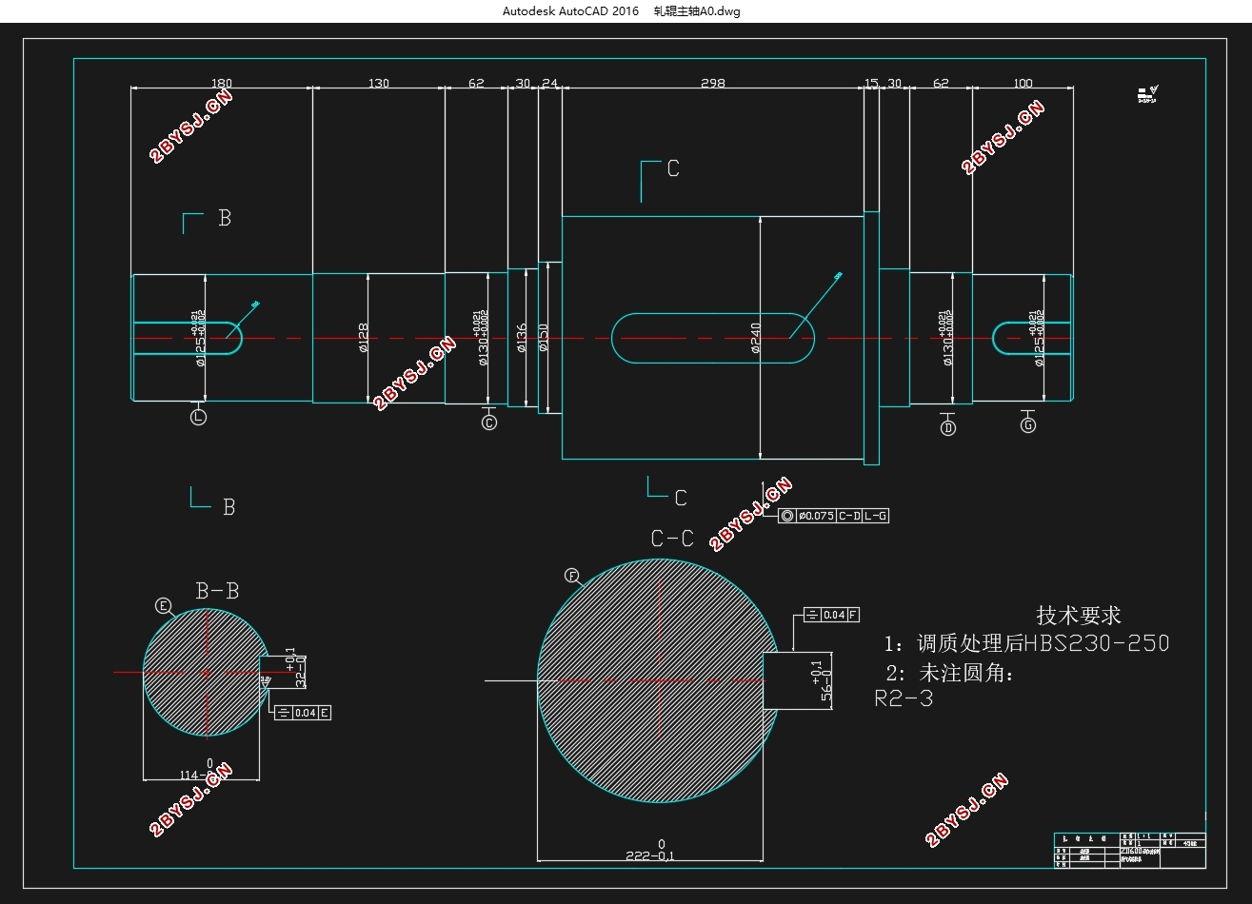The image size is (1252, 904).
Task: Click the surface roughness symbol in top-right corner
Action: coord(1146,94)
